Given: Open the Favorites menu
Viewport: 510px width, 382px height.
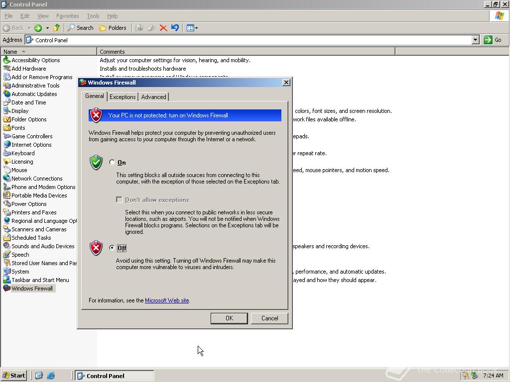Looking at the screenshot, I should click(x=67, y=16).
